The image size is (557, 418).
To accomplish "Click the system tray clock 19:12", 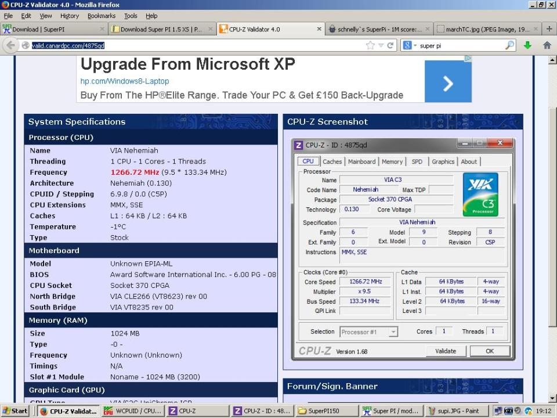I will (544, 411).
